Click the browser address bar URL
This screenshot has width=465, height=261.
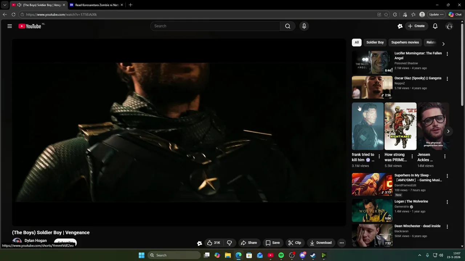pos(61,14)
